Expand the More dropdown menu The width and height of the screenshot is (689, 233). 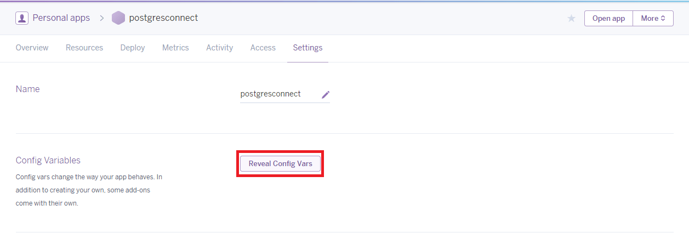tap(653, 18)
